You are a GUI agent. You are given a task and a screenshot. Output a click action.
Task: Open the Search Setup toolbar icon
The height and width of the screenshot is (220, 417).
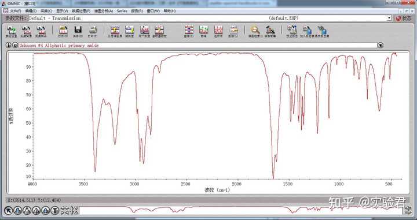[270, 31]
